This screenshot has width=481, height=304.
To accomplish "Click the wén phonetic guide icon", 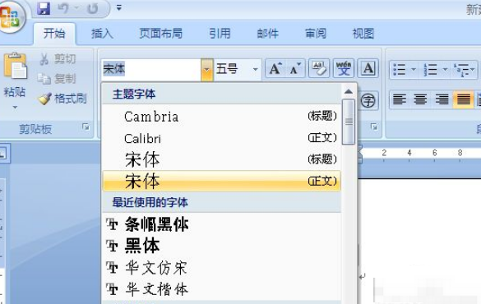I will click(344, 68).
